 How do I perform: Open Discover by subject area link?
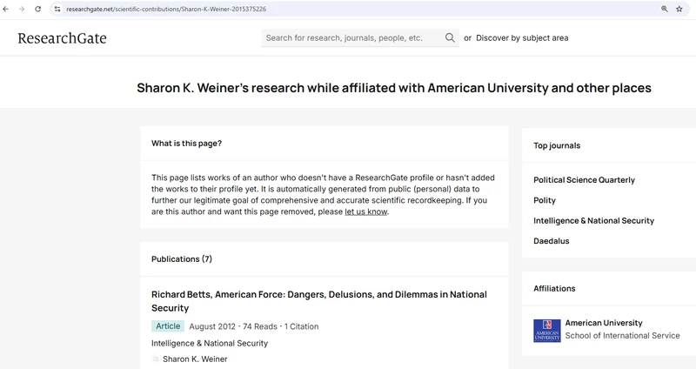[522, 37]
